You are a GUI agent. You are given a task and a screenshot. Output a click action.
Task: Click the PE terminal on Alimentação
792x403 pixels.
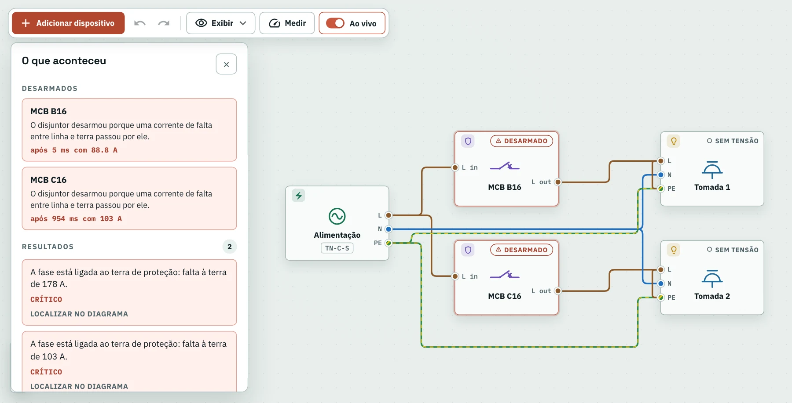[389, 243]
